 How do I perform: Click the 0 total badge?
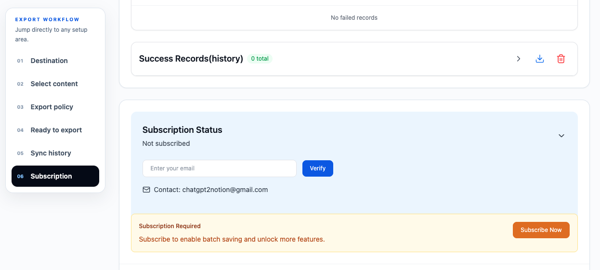260,59
